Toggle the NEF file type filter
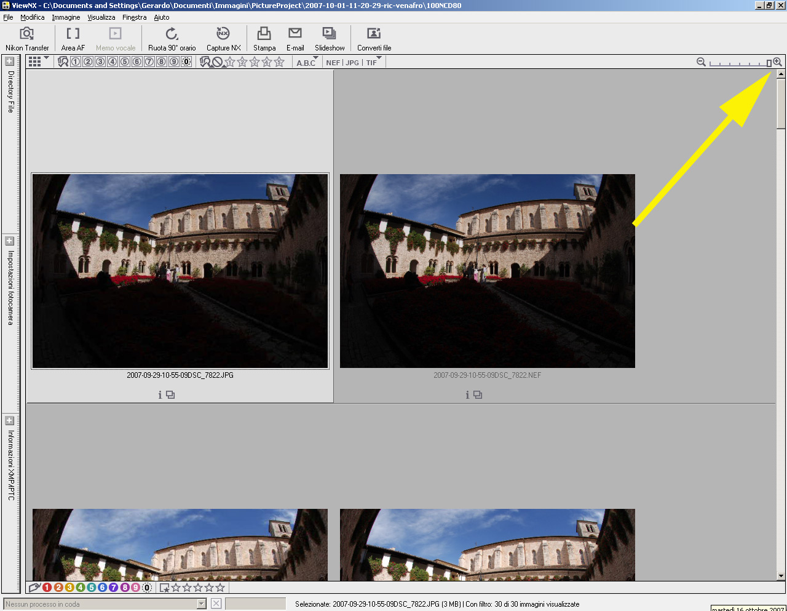This screenshot has width=787, height=611. click(x=333, y=63)
